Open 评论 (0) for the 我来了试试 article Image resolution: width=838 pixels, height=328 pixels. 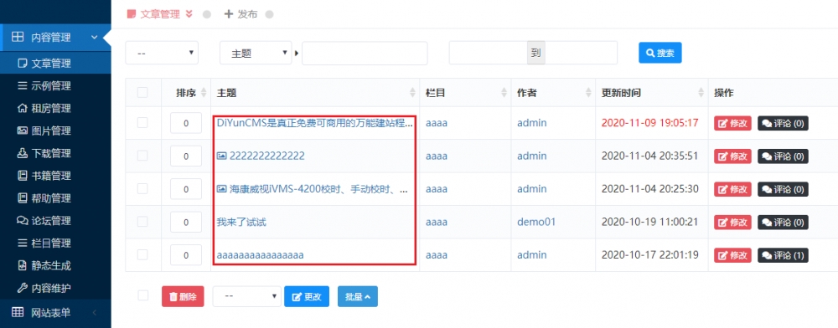[x=783, y=223]
